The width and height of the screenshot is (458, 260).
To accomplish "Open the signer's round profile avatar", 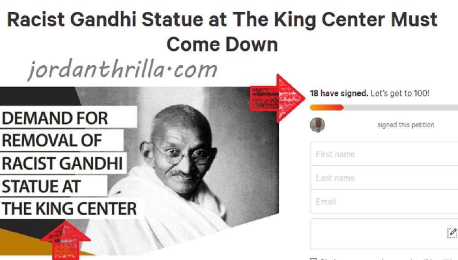I will 318,125.
